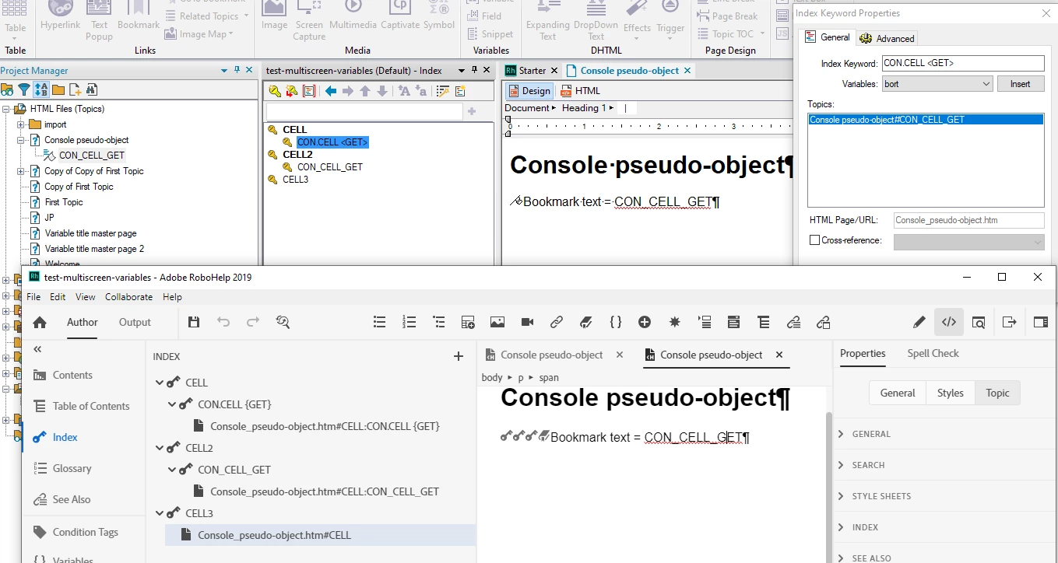Collapse the left panel with double chevron

point(37,350)
